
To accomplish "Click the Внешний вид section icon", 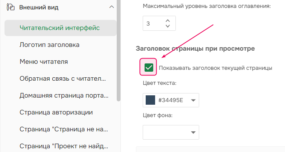I will click(11, 7).
